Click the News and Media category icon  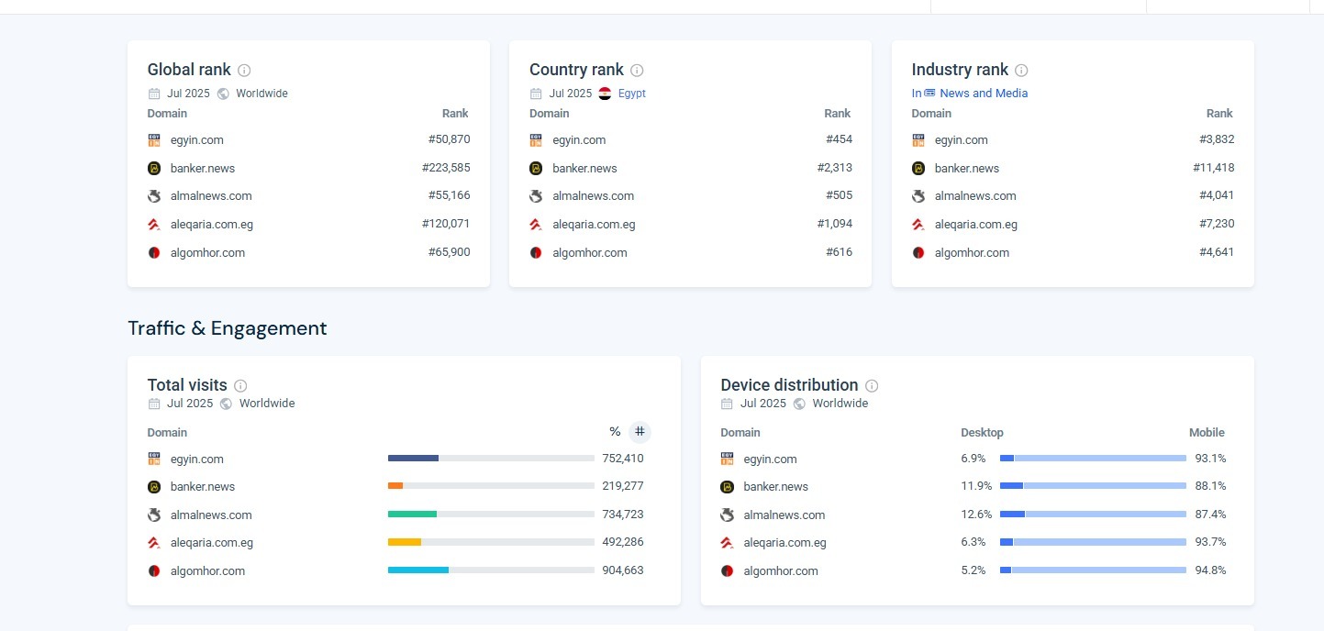coord(929,94)
